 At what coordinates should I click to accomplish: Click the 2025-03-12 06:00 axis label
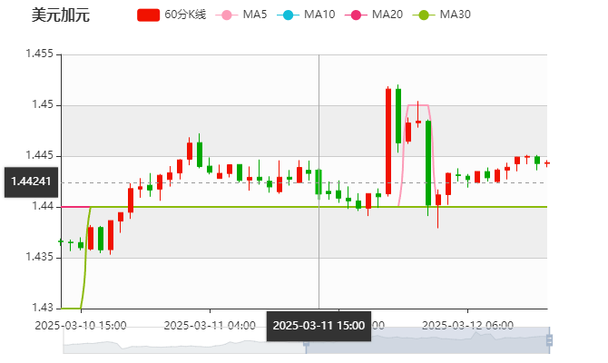click(467, 325)
